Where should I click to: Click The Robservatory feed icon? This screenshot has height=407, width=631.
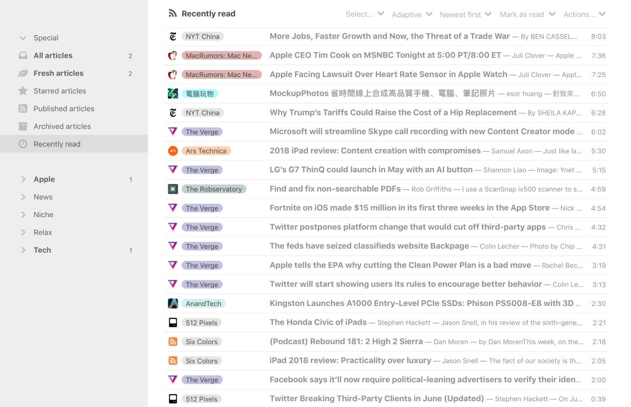point(173,189)
